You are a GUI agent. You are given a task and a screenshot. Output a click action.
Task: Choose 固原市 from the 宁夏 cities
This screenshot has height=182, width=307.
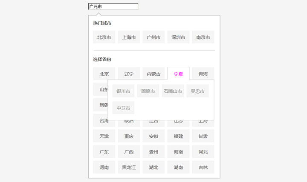tap(148, 91)
